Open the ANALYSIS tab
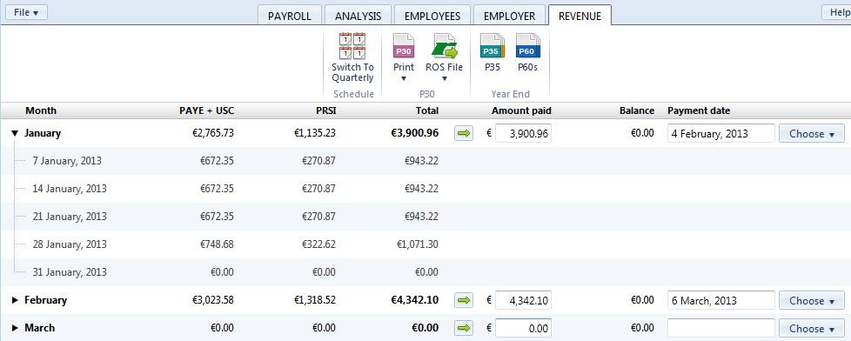851x341 pixels. point(358,16)
